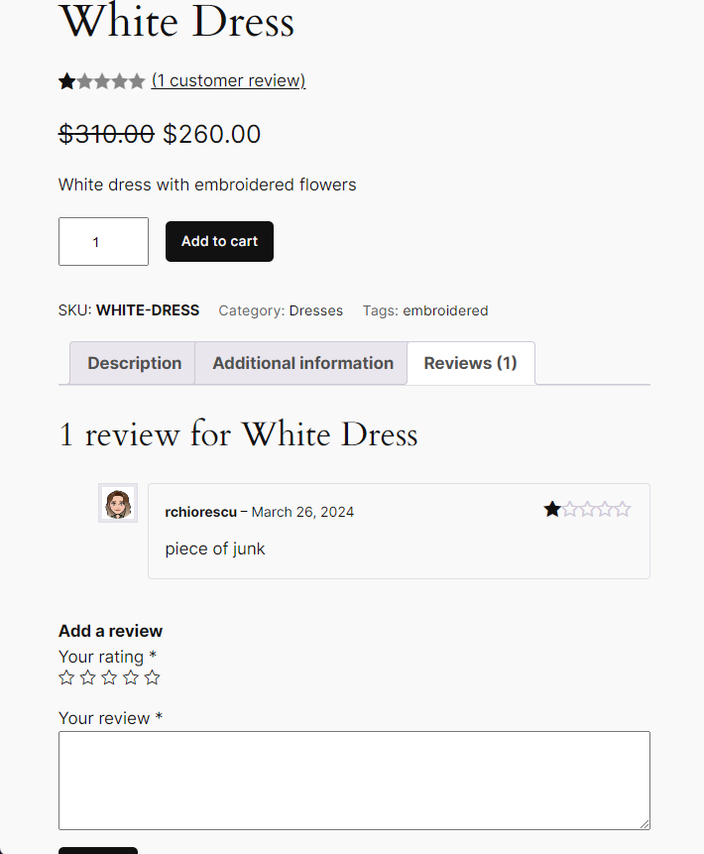The height and width of the screenshot is (854, 704).
Task: Set your rating to three stars
Action: tap(109, 677)
